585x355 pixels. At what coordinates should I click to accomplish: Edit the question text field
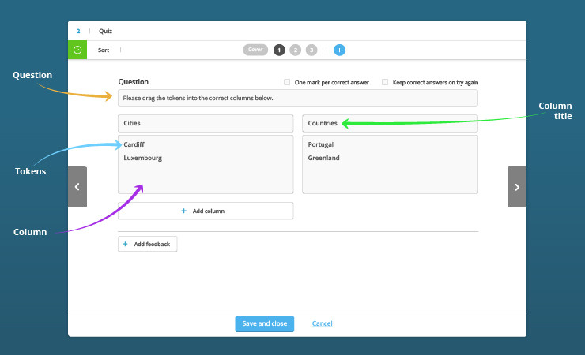pyautogui.click(x=298, y=98)
